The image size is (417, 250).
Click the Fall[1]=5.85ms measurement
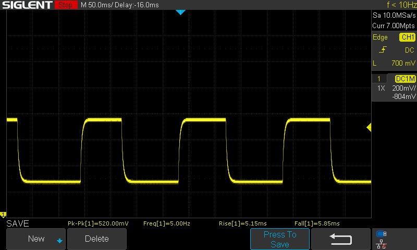[317, 223]
